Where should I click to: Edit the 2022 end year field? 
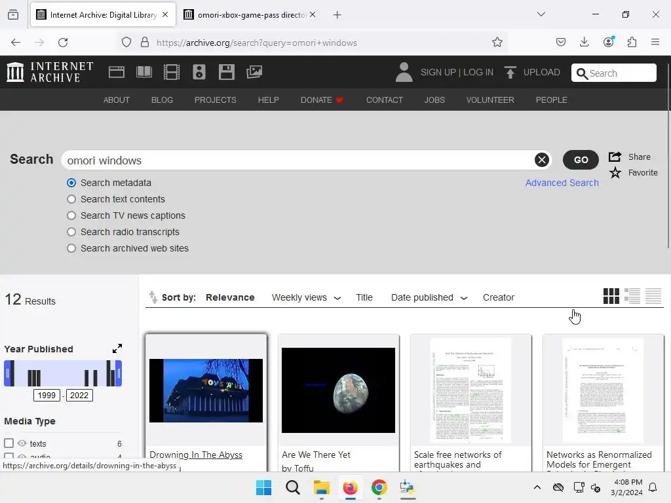pyautogui.click(x=79, y=395)
